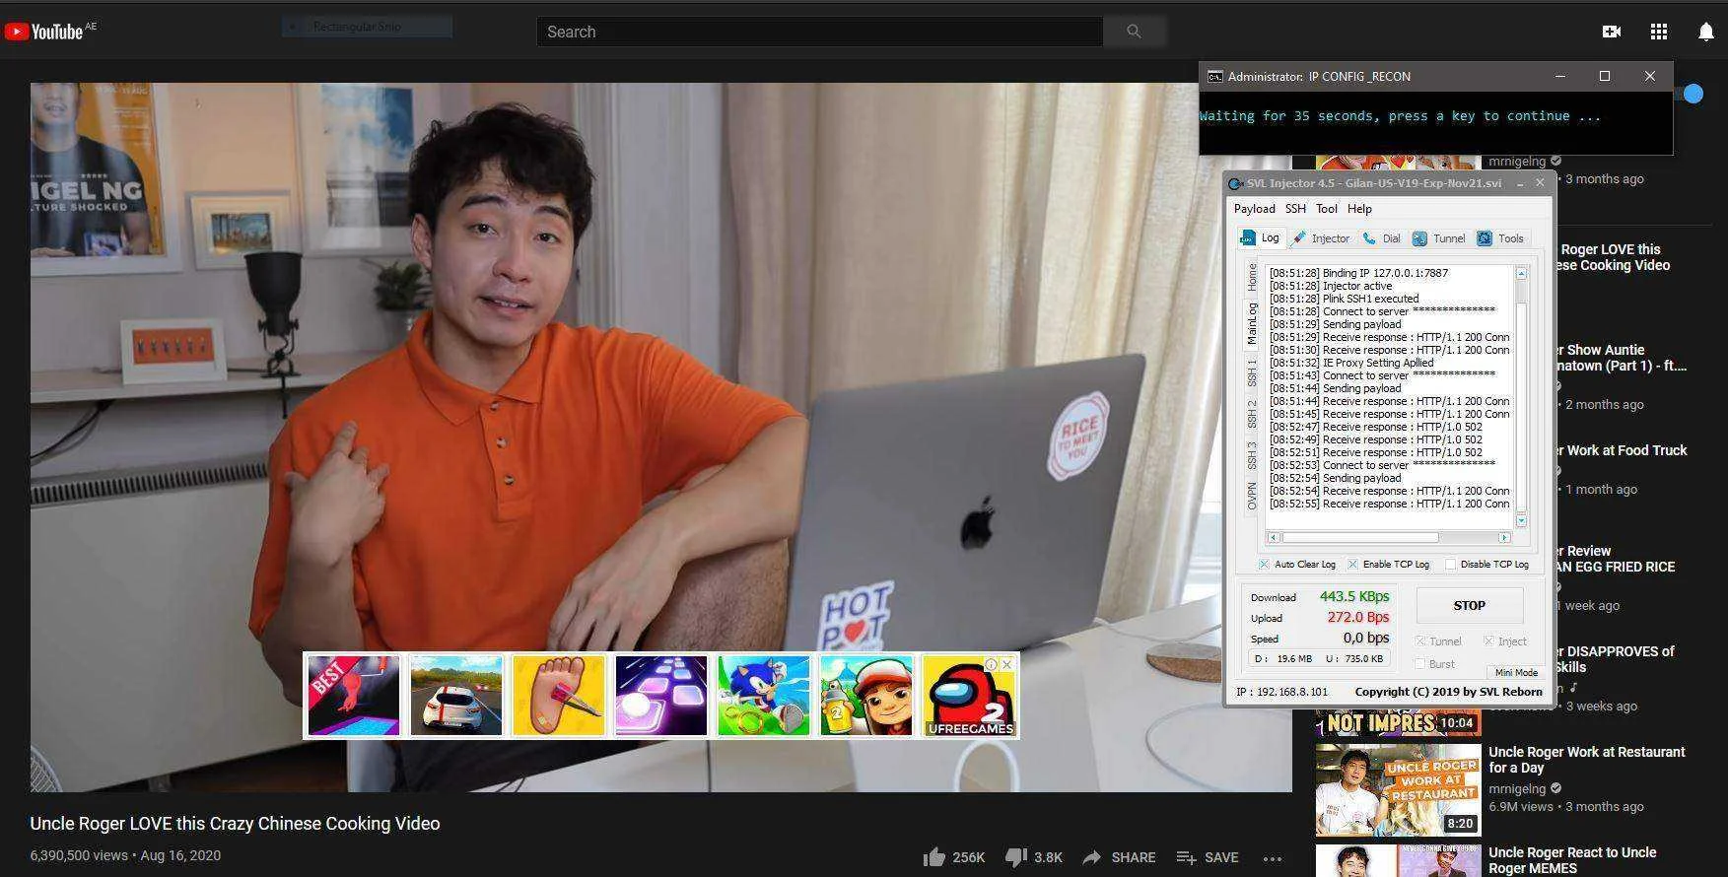Screen dimensions: 1728x877
Task: Click the STOP button in SVL Injector
Action: point(1469,606)
